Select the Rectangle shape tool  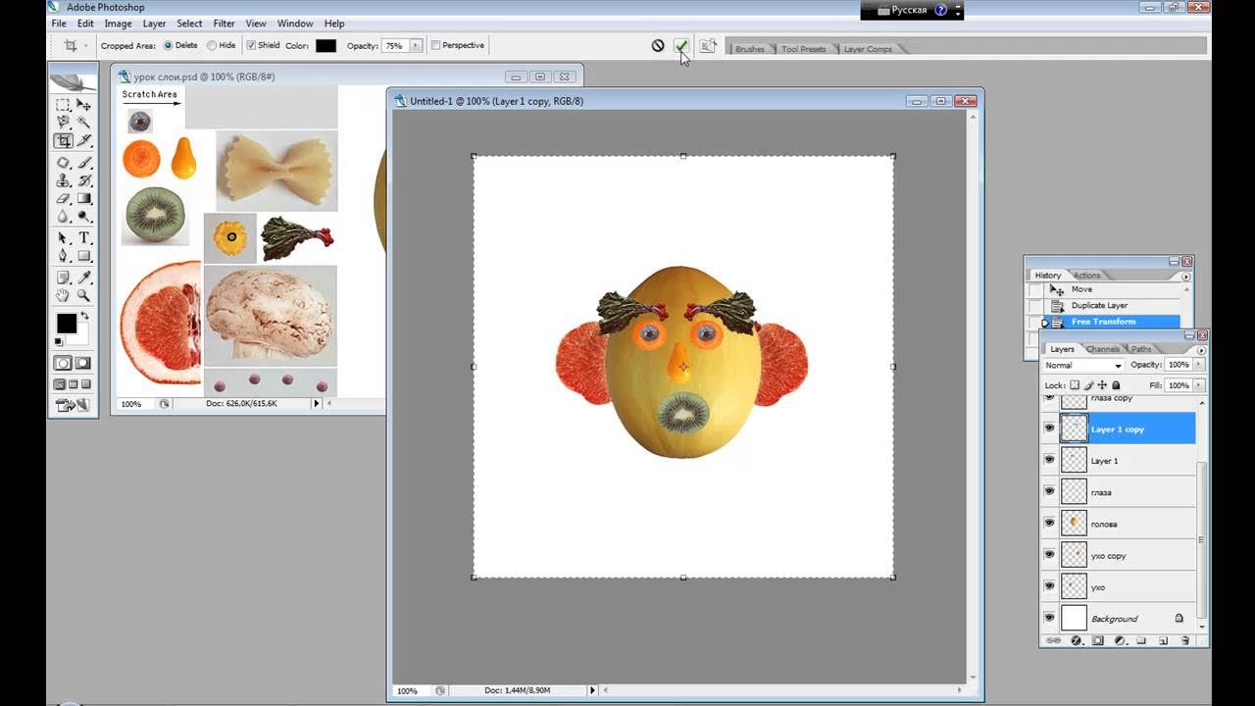pyautogui.click(x=83, y=255)
